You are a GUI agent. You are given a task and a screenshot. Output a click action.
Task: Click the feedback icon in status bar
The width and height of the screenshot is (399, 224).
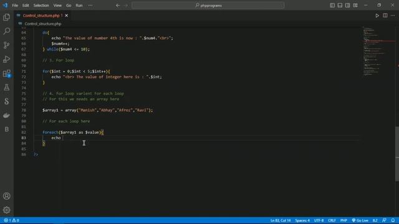point(384,220)
